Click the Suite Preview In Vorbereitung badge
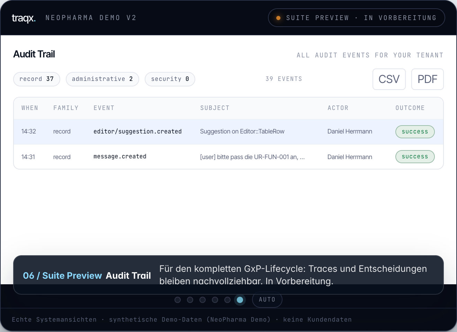Viewport: 457px width, 332px height. click(x=357, y=18)
